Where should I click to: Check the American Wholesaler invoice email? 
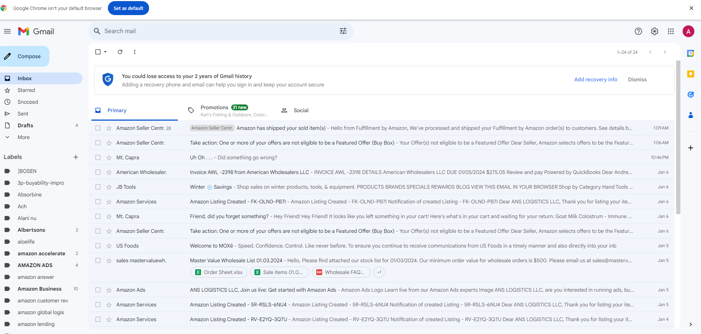click(x=98, y=172)
